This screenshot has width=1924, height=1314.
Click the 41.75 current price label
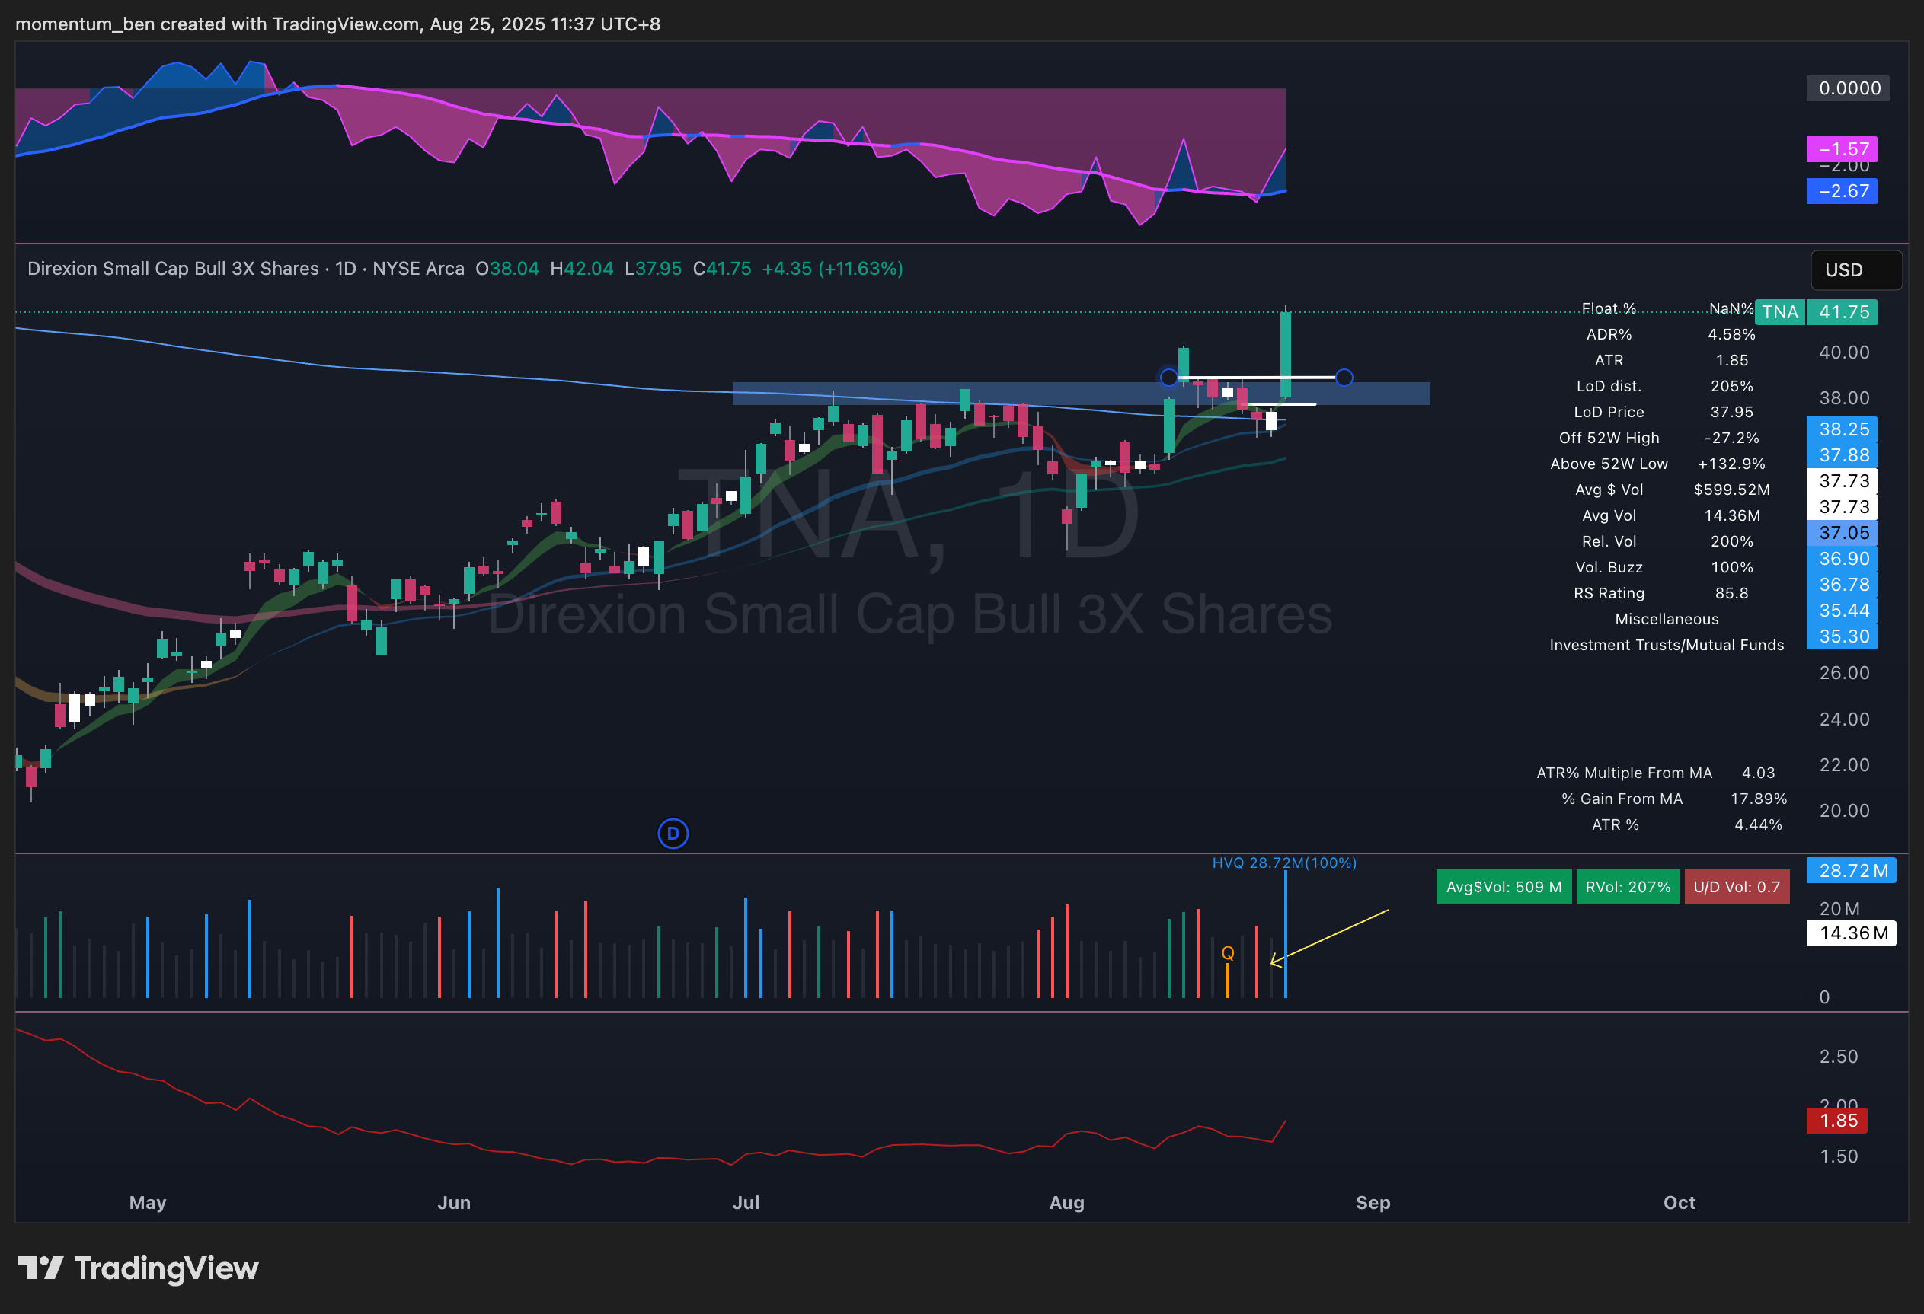1843,312
